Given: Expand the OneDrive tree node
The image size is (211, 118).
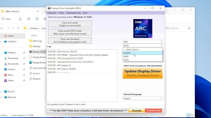Looking at the screenshot, I should pyautogui.click(x=1, y=42).
